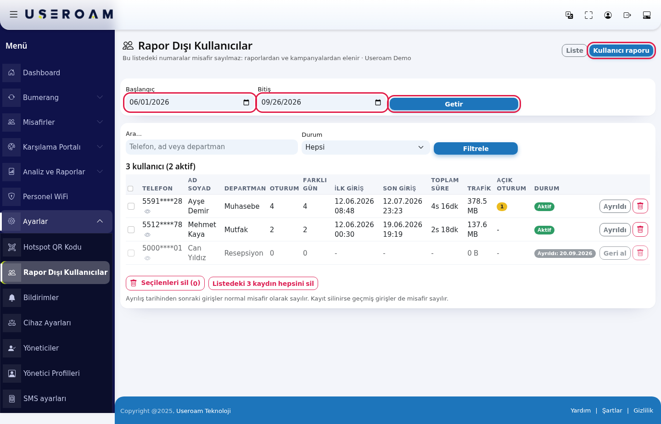This screenshot has height=424, width=661.
Task: Reveal phone number 5591****28 with eye icon
Action: [147, 212]
